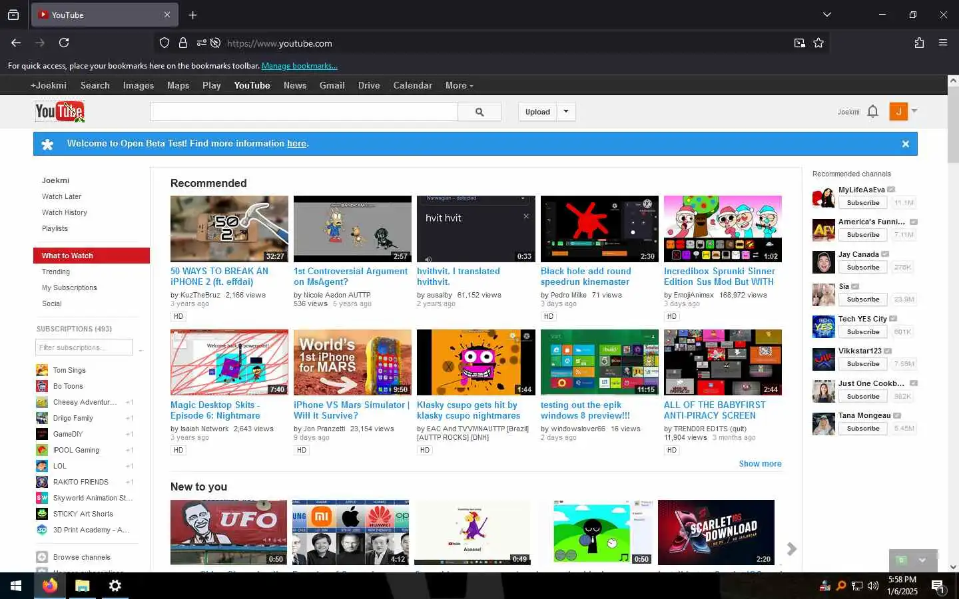
Task: Open Tom Sings channel icon
Action: click(x=42, y=370)
